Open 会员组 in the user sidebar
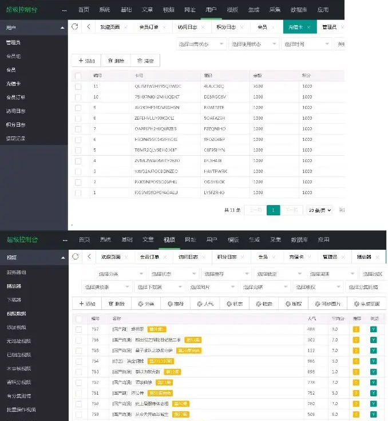The height and width of the screenshot is (421, 388). coord(14,56)
